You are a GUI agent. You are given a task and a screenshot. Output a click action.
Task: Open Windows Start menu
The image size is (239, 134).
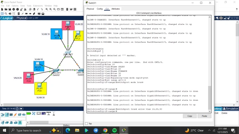(x=4, y=131)
